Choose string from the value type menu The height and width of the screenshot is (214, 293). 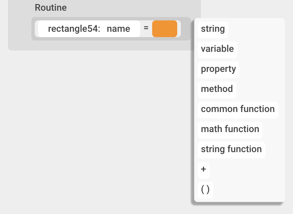(213, 29)
